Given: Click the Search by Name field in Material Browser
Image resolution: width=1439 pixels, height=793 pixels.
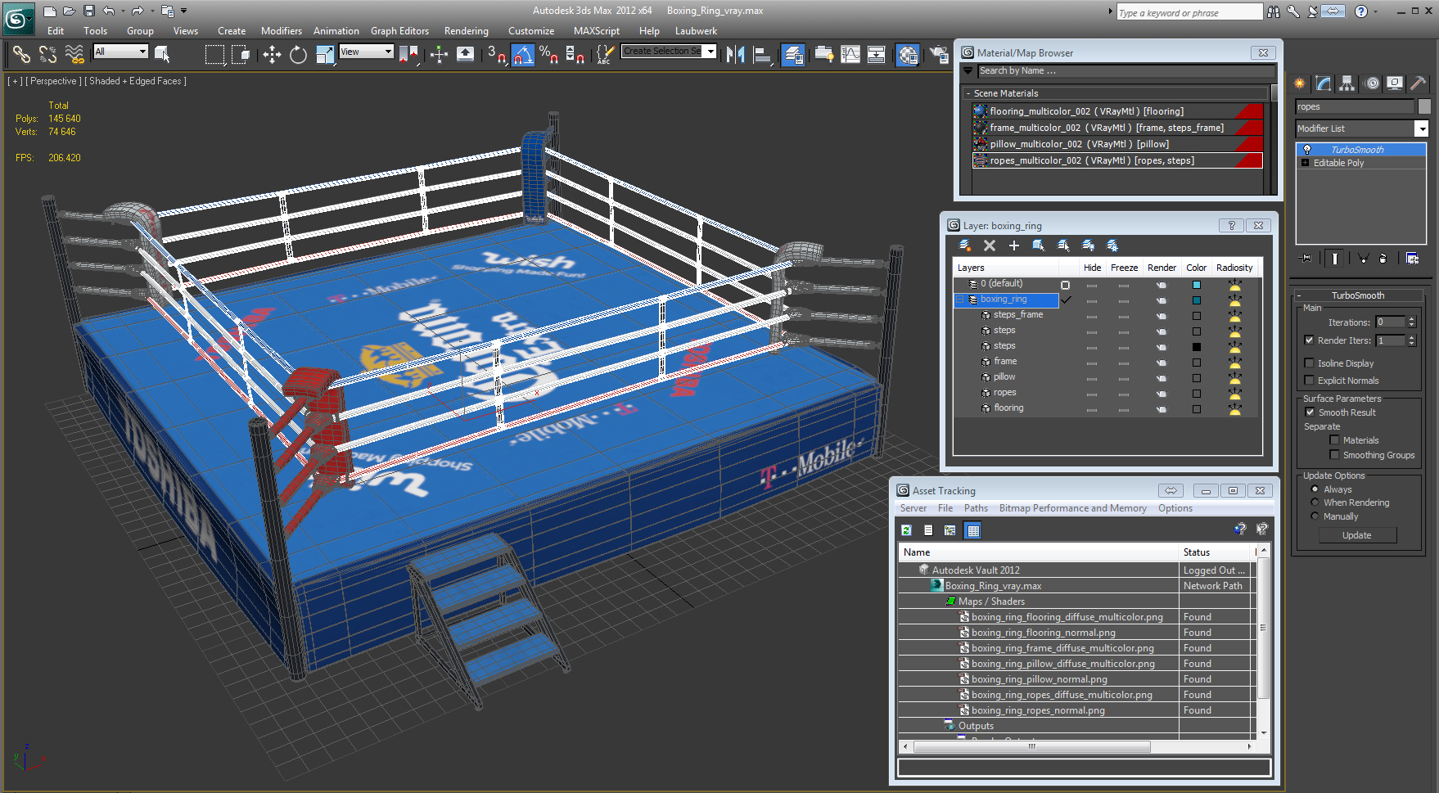Looking at the screenshot, I should 1125,71.
